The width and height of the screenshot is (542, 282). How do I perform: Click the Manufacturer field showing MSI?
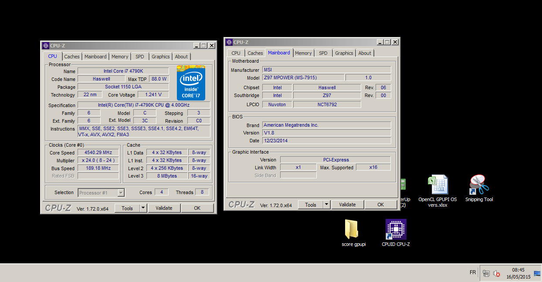(327, 70)
